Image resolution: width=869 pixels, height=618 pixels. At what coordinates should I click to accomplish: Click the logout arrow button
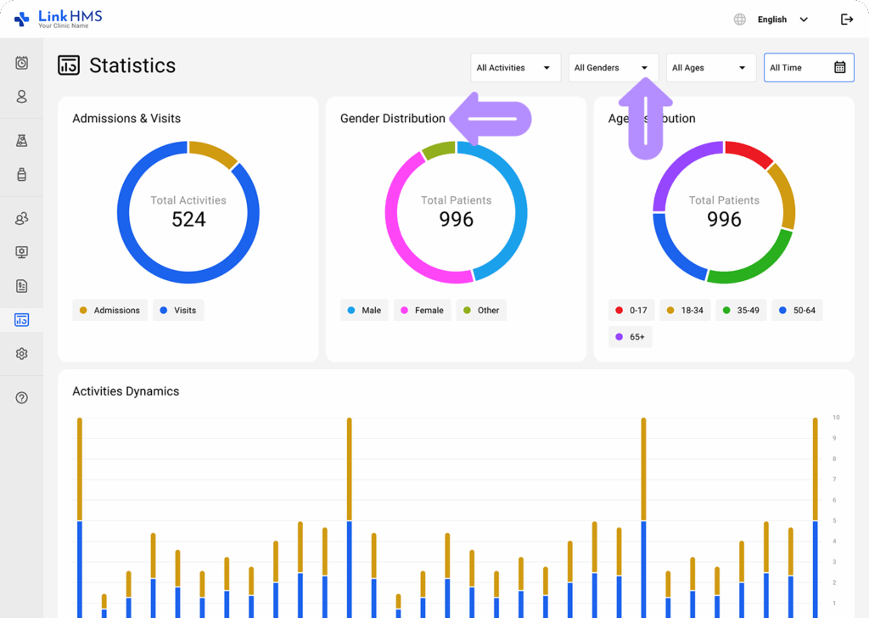[x=846, y=19]
